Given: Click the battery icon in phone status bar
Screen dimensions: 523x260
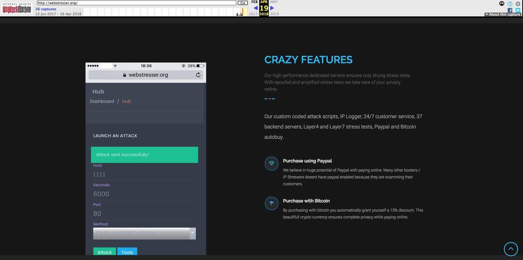Looking at the screenshot, I should pos(200,66).
